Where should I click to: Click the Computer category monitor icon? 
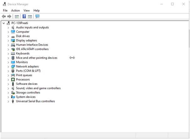point(13,32)
